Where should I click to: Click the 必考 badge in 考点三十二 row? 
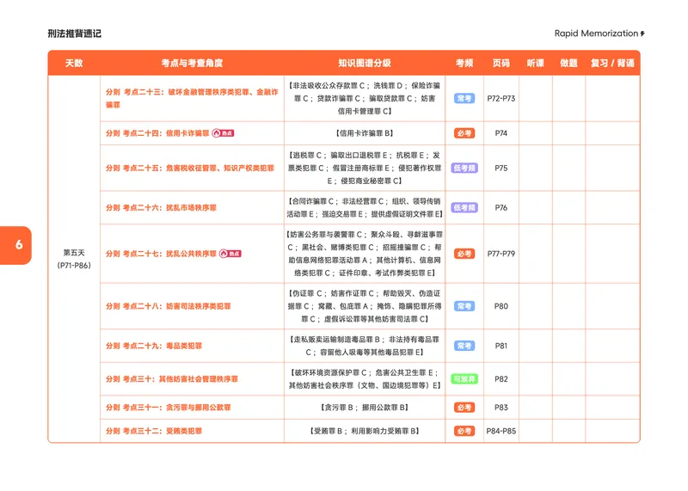tap(464, 431)
